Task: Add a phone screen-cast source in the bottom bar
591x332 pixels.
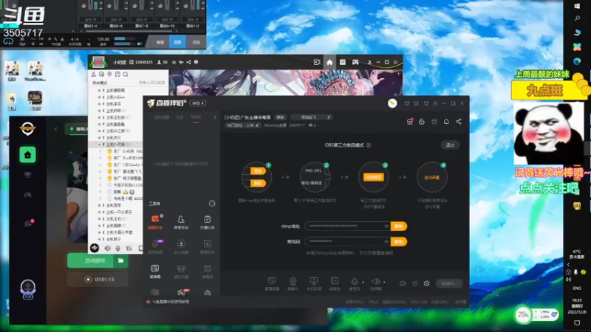Action: (313, 283)
